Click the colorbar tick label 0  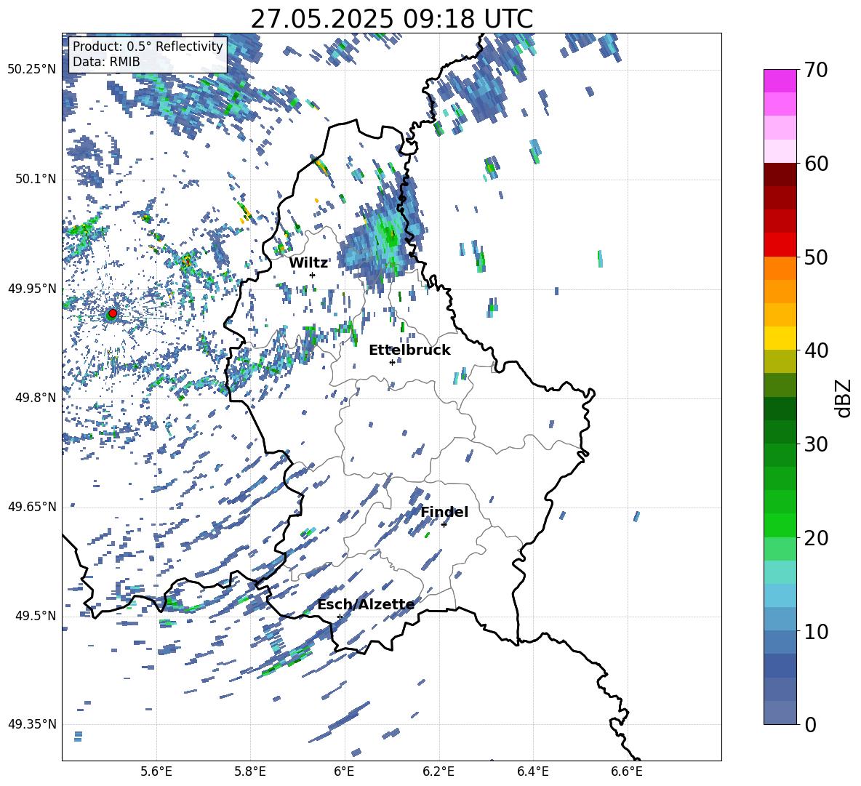[x=811, y=724]
